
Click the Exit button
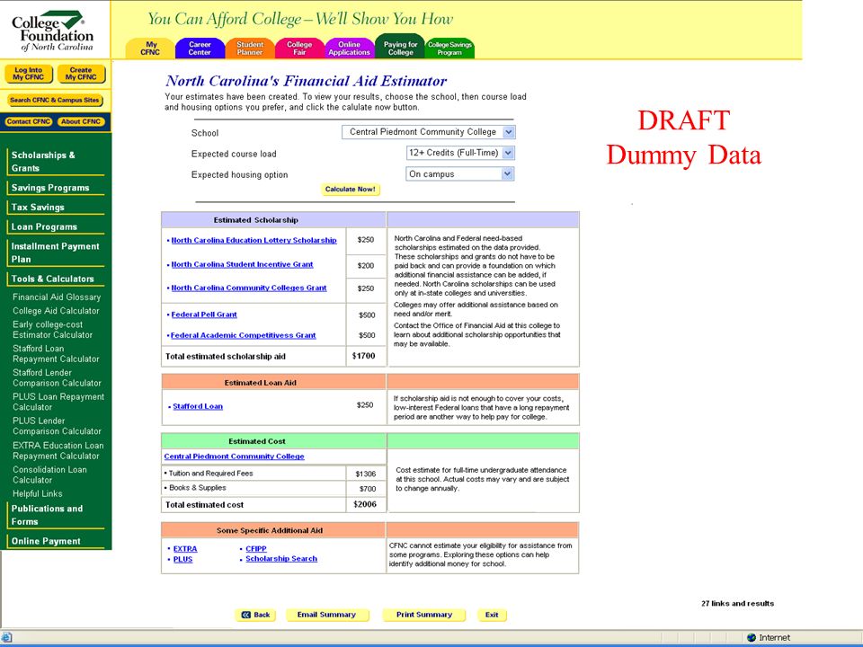(492, 615)
